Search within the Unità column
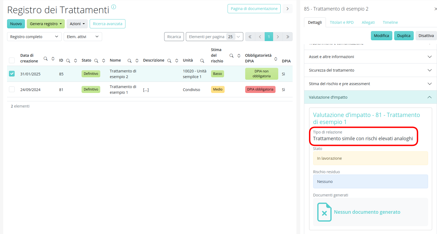This screenshot has width=437, height=234. (202, 61)
